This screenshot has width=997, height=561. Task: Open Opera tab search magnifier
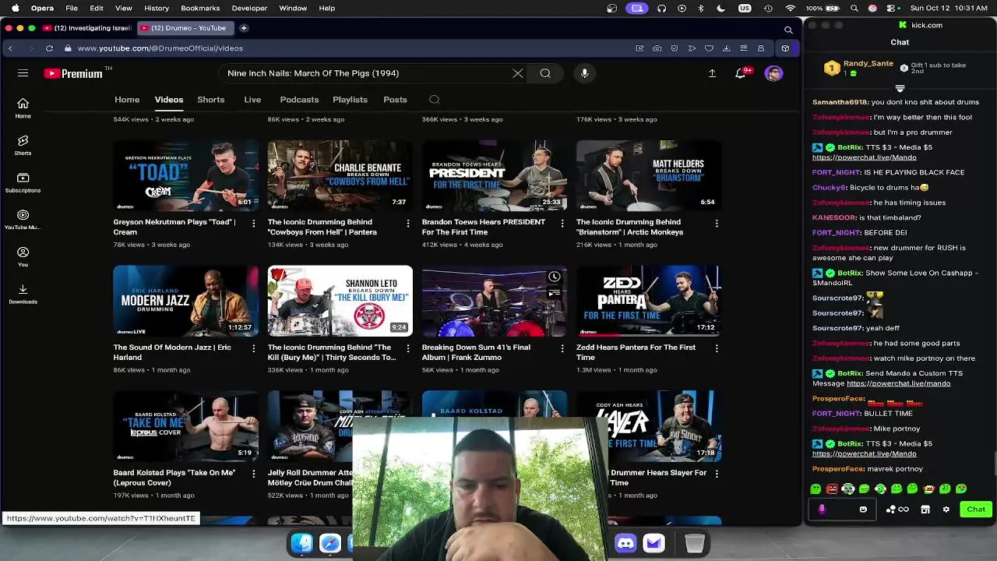click(788, 30)
